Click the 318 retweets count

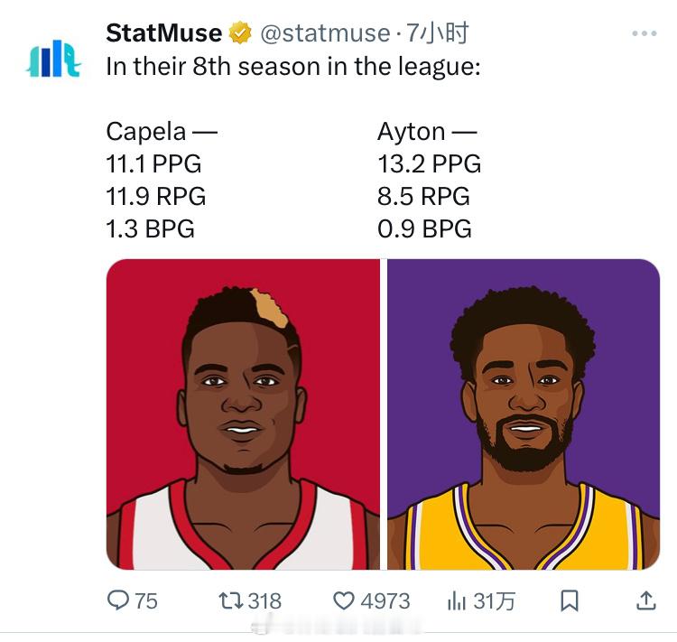[264, 600]
